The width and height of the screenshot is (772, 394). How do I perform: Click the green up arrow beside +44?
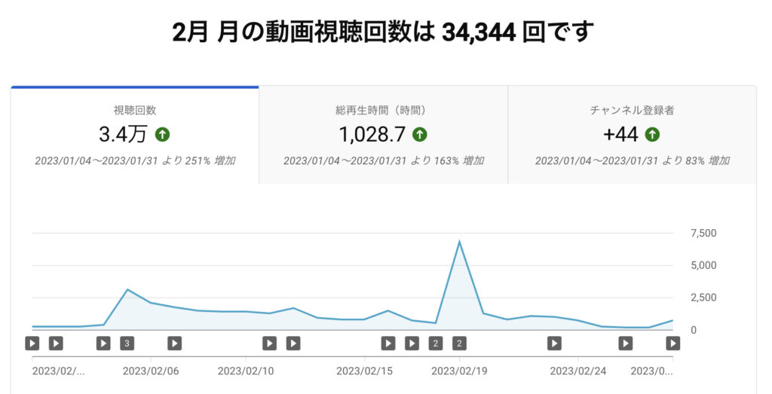(652, 135)
